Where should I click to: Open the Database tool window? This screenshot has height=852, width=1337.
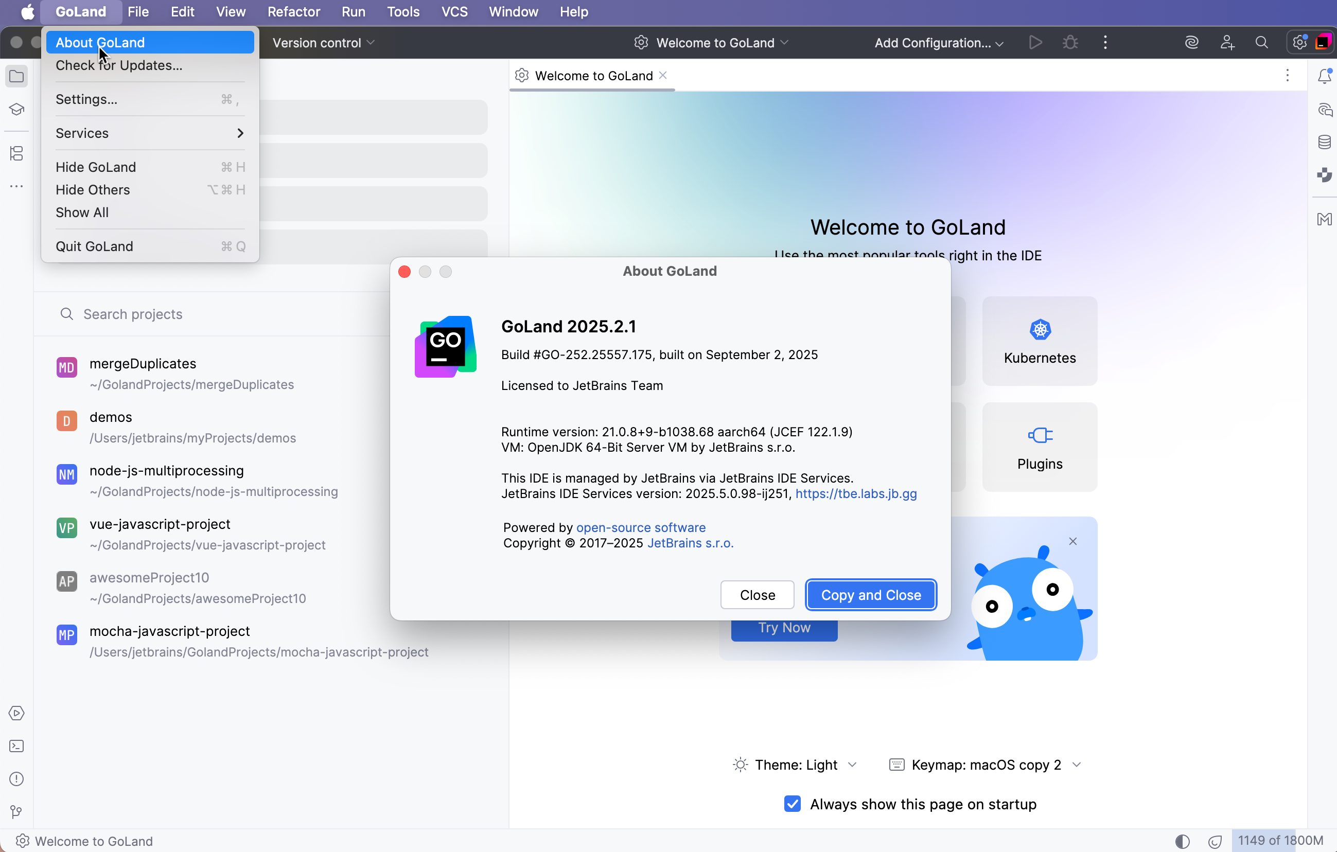click(x=1324, y=142)
